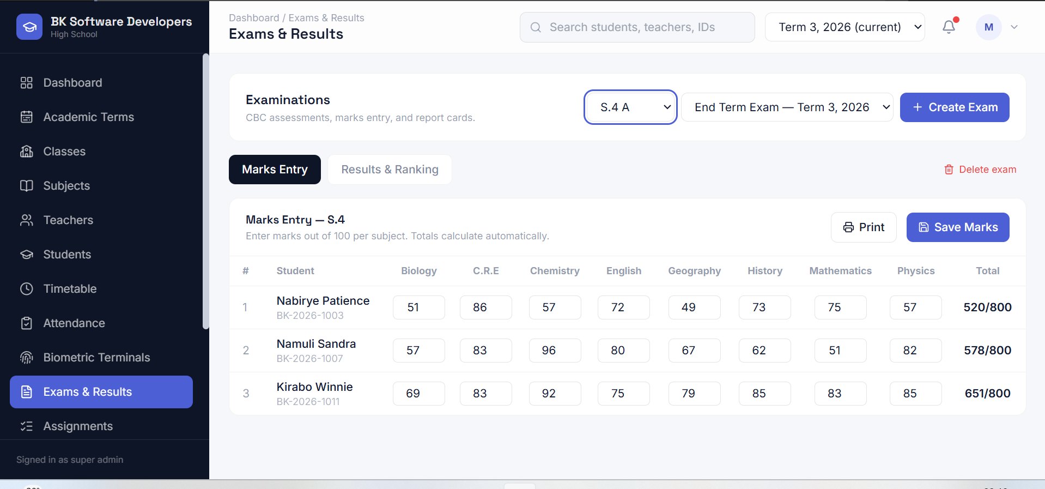
Task: Go to Assignments in the sidebar
Action: pyautogui.click(x=101, y=426)
